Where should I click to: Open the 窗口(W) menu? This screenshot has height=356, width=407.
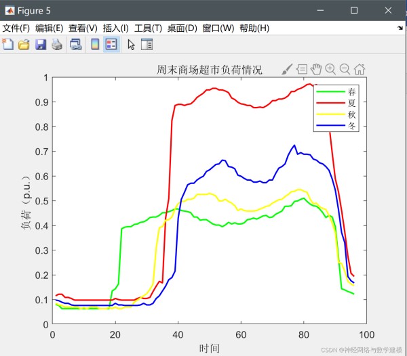coord(218,28)
